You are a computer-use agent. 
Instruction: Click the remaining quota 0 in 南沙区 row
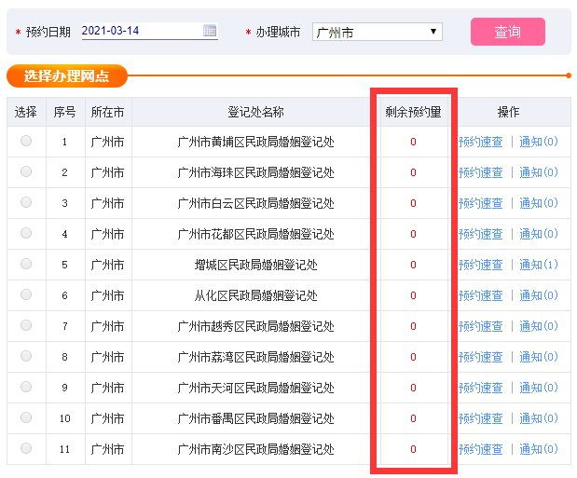tap(413, 449)
